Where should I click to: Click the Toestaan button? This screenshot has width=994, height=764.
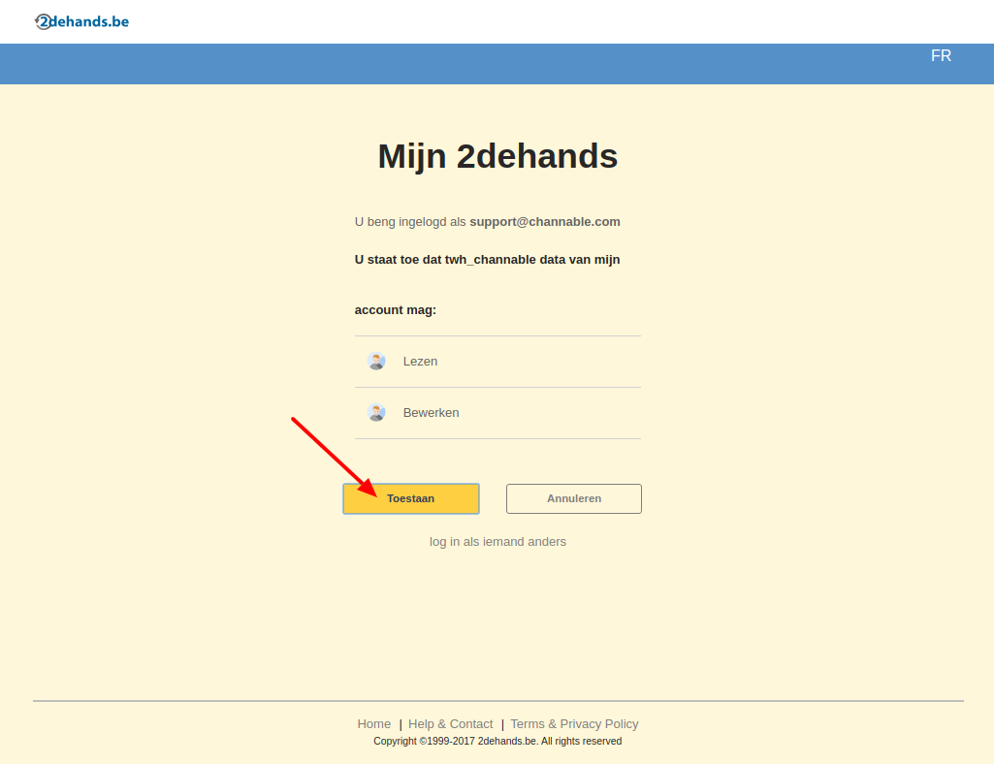tap(411, 499)
